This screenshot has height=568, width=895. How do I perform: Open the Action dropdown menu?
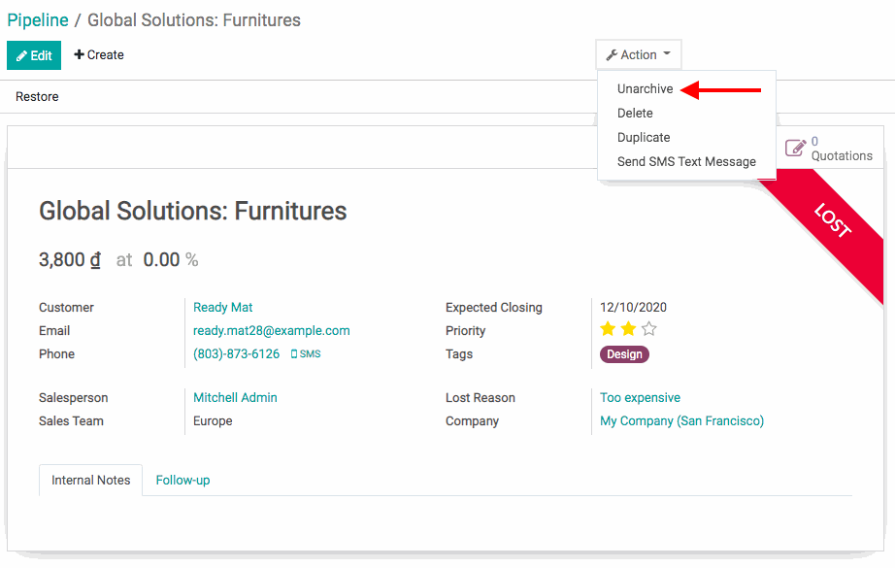coord(639,55)
